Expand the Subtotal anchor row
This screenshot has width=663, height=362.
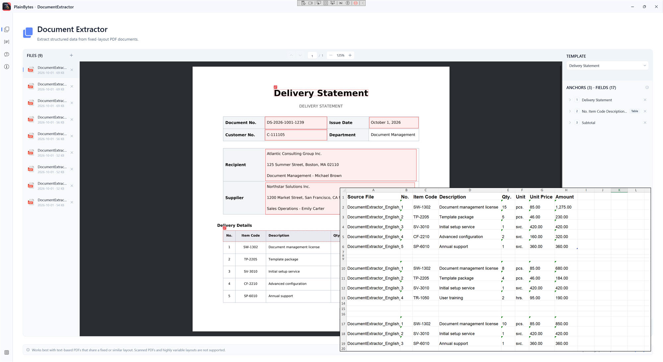coord(570,122)
